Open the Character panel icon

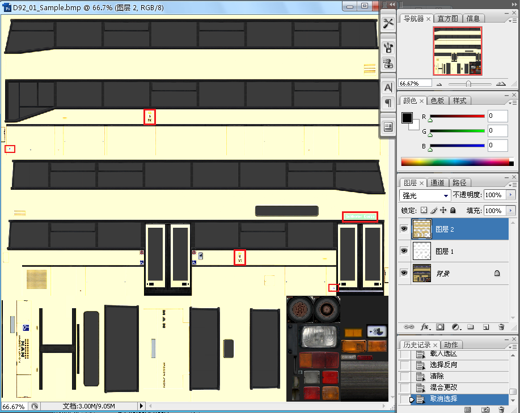388,87
